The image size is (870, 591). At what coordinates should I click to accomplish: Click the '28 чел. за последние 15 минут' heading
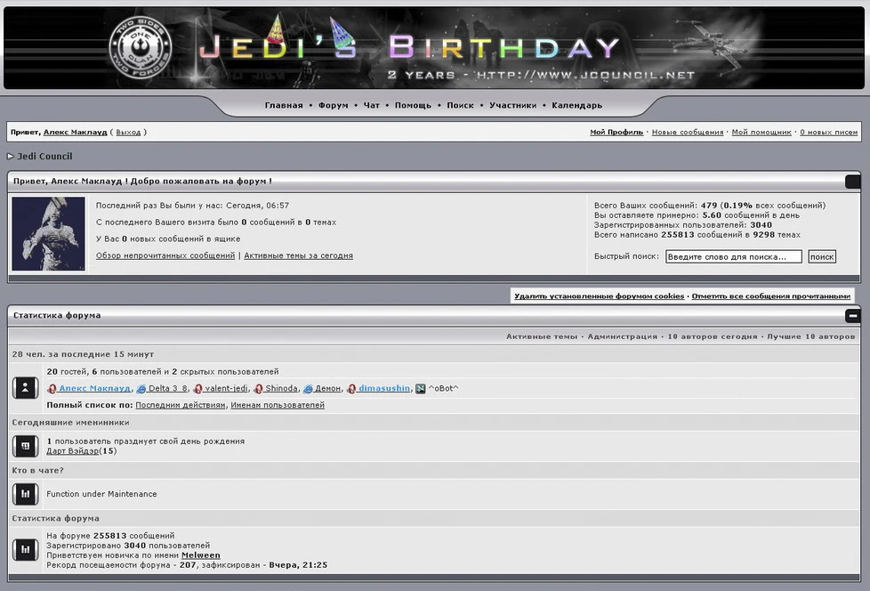tap(83, 354)
